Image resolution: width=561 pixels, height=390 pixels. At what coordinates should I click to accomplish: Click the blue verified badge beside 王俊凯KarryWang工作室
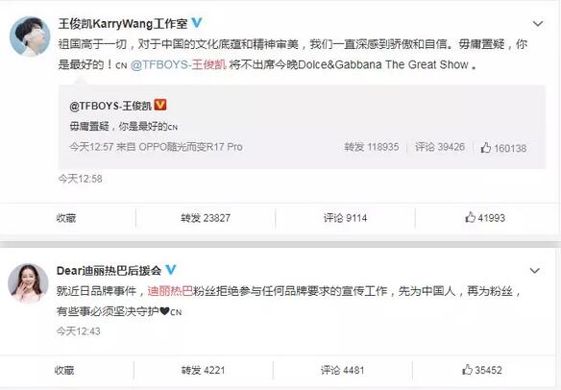tap(196, 23)
